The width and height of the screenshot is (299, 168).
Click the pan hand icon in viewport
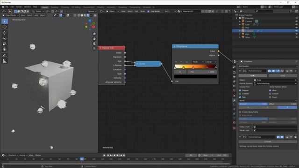(x=94, y=39)
